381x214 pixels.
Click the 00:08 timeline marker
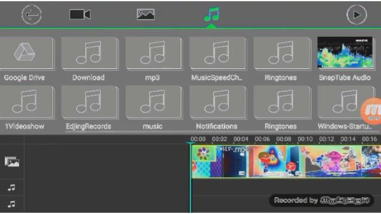[283, 139]
